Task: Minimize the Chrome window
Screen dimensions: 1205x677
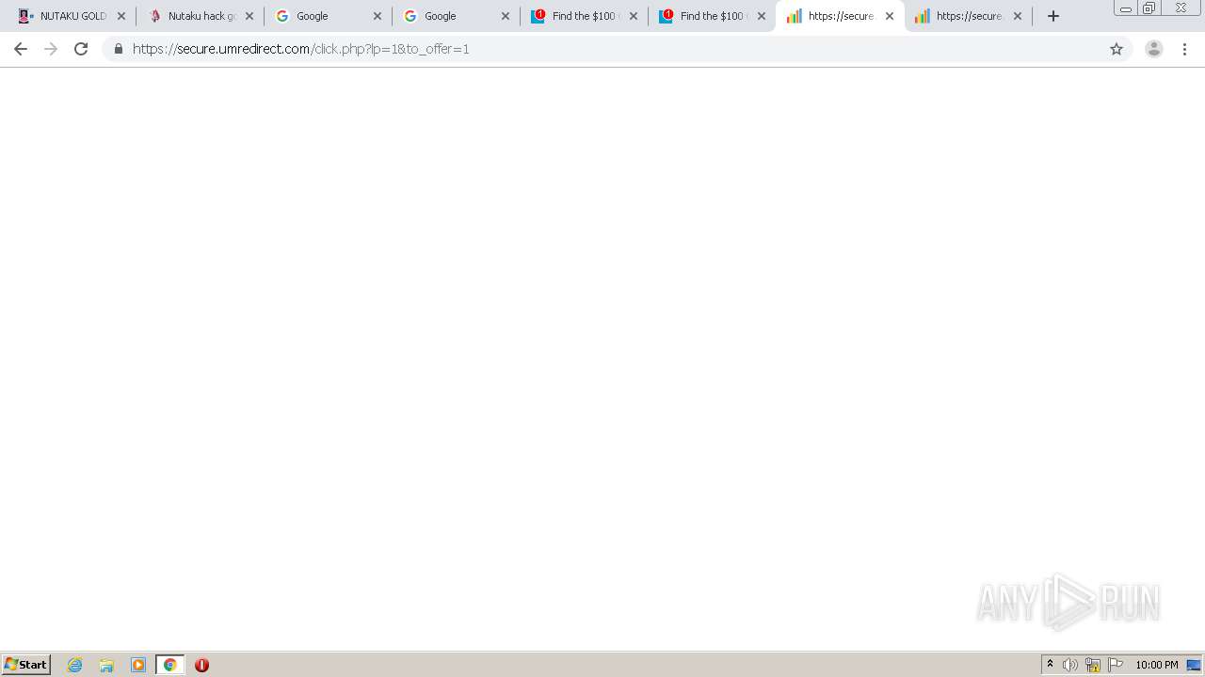Action: click(x=1126, y=8)
